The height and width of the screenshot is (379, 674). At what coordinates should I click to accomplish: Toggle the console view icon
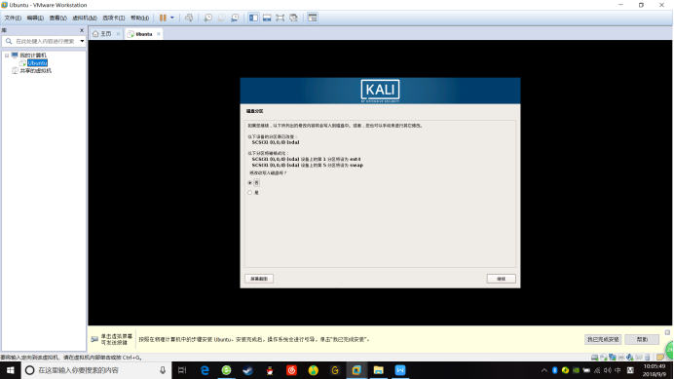[x=313, y=18]
